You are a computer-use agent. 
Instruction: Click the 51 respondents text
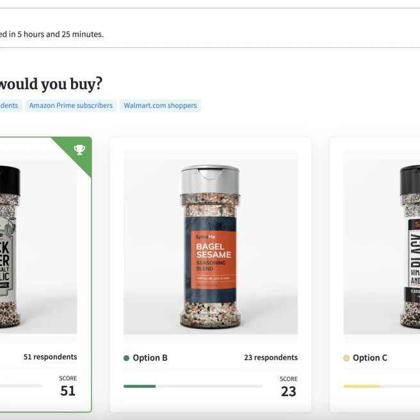(50, 357)
